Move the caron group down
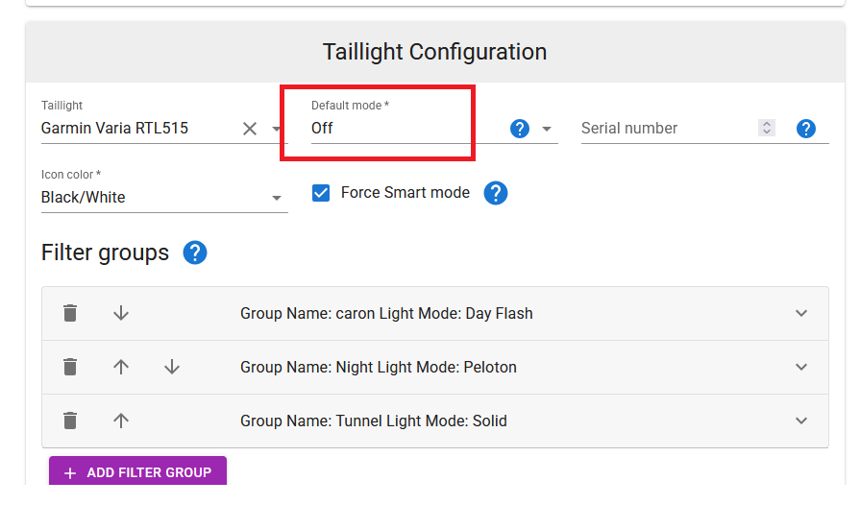This screenshot has width=860, height=505. (121, 313)
